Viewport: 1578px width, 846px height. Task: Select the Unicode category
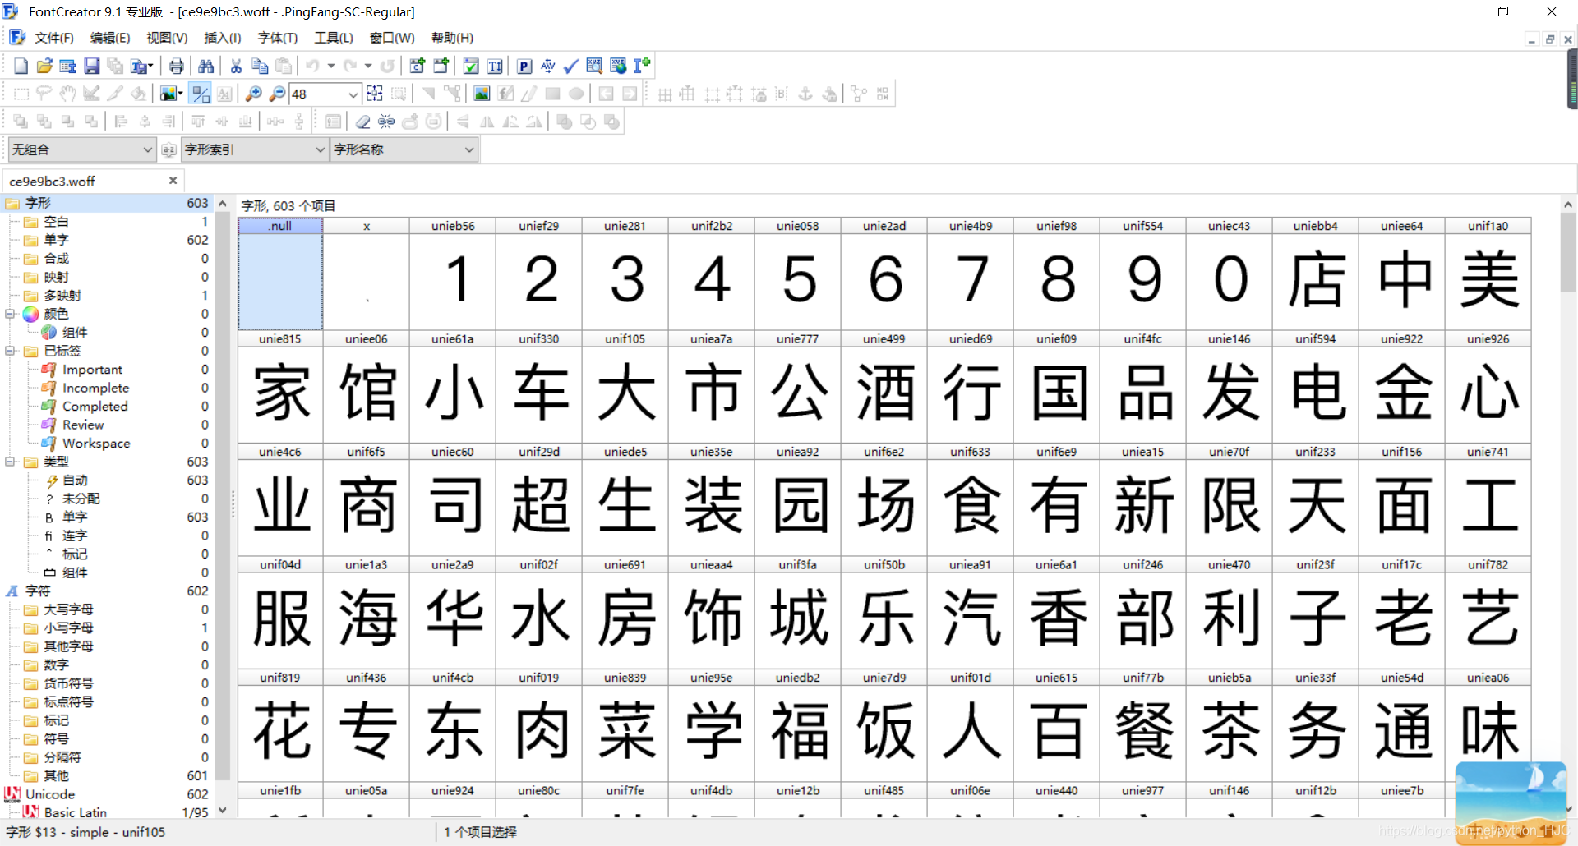click(x=50, y=794)
